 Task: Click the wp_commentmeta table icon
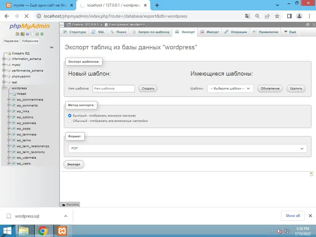tap(14, 100)
